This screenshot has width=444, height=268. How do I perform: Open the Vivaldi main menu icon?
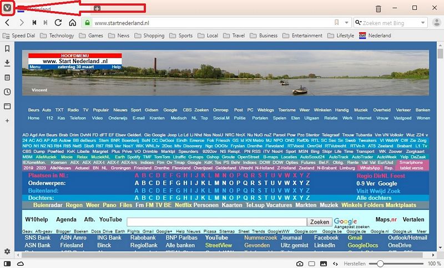[x=7, y=8]
